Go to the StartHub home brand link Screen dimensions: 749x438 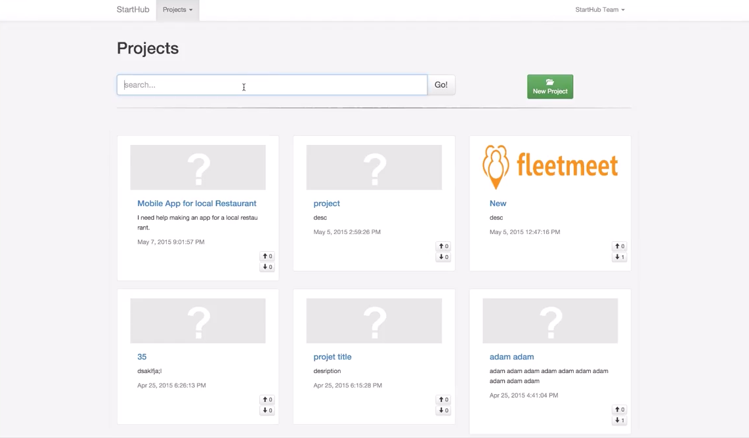(133, 10)
